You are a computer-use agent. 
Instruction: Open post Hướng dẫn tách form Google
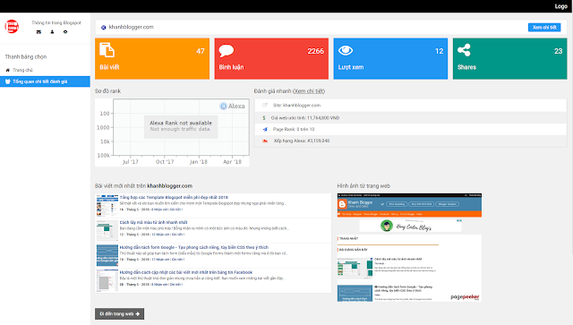[x=194, y=247]
